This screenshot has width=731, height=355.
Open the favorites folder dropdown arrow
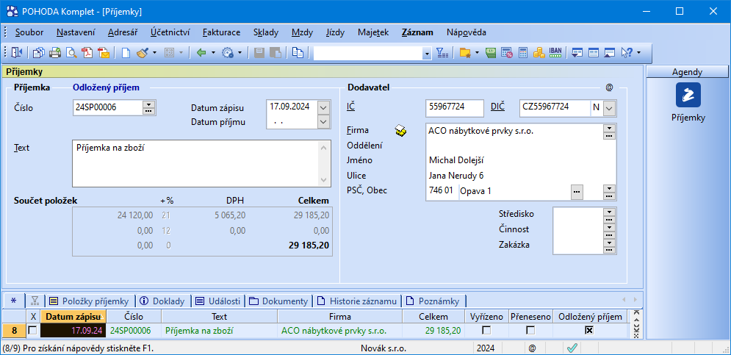(x=477, y=53)
